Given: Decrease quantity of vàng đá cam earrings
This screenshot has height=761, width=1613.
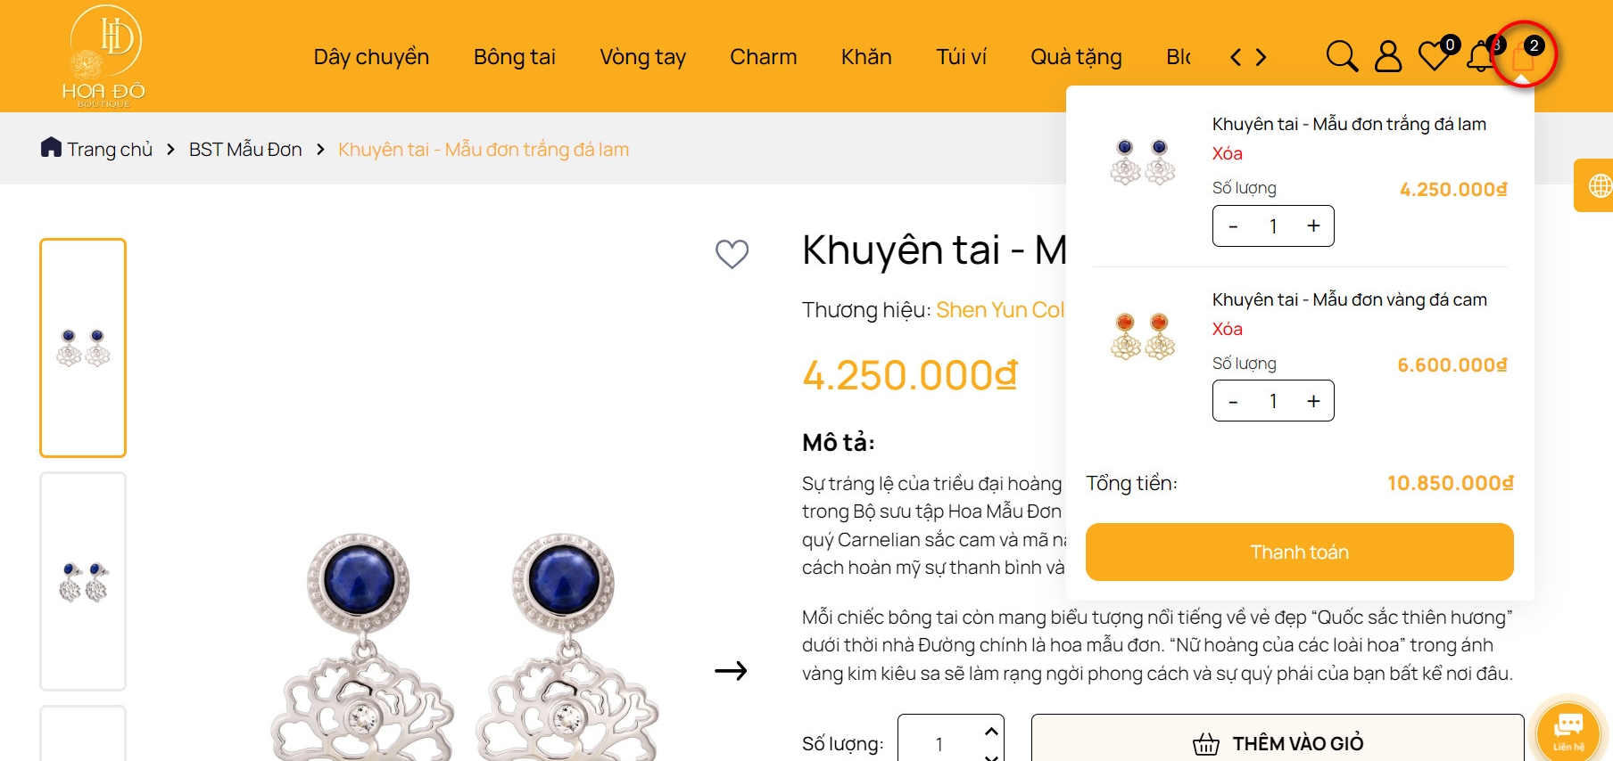Looking at the screenshot, I should click(x=1233, y=402).
